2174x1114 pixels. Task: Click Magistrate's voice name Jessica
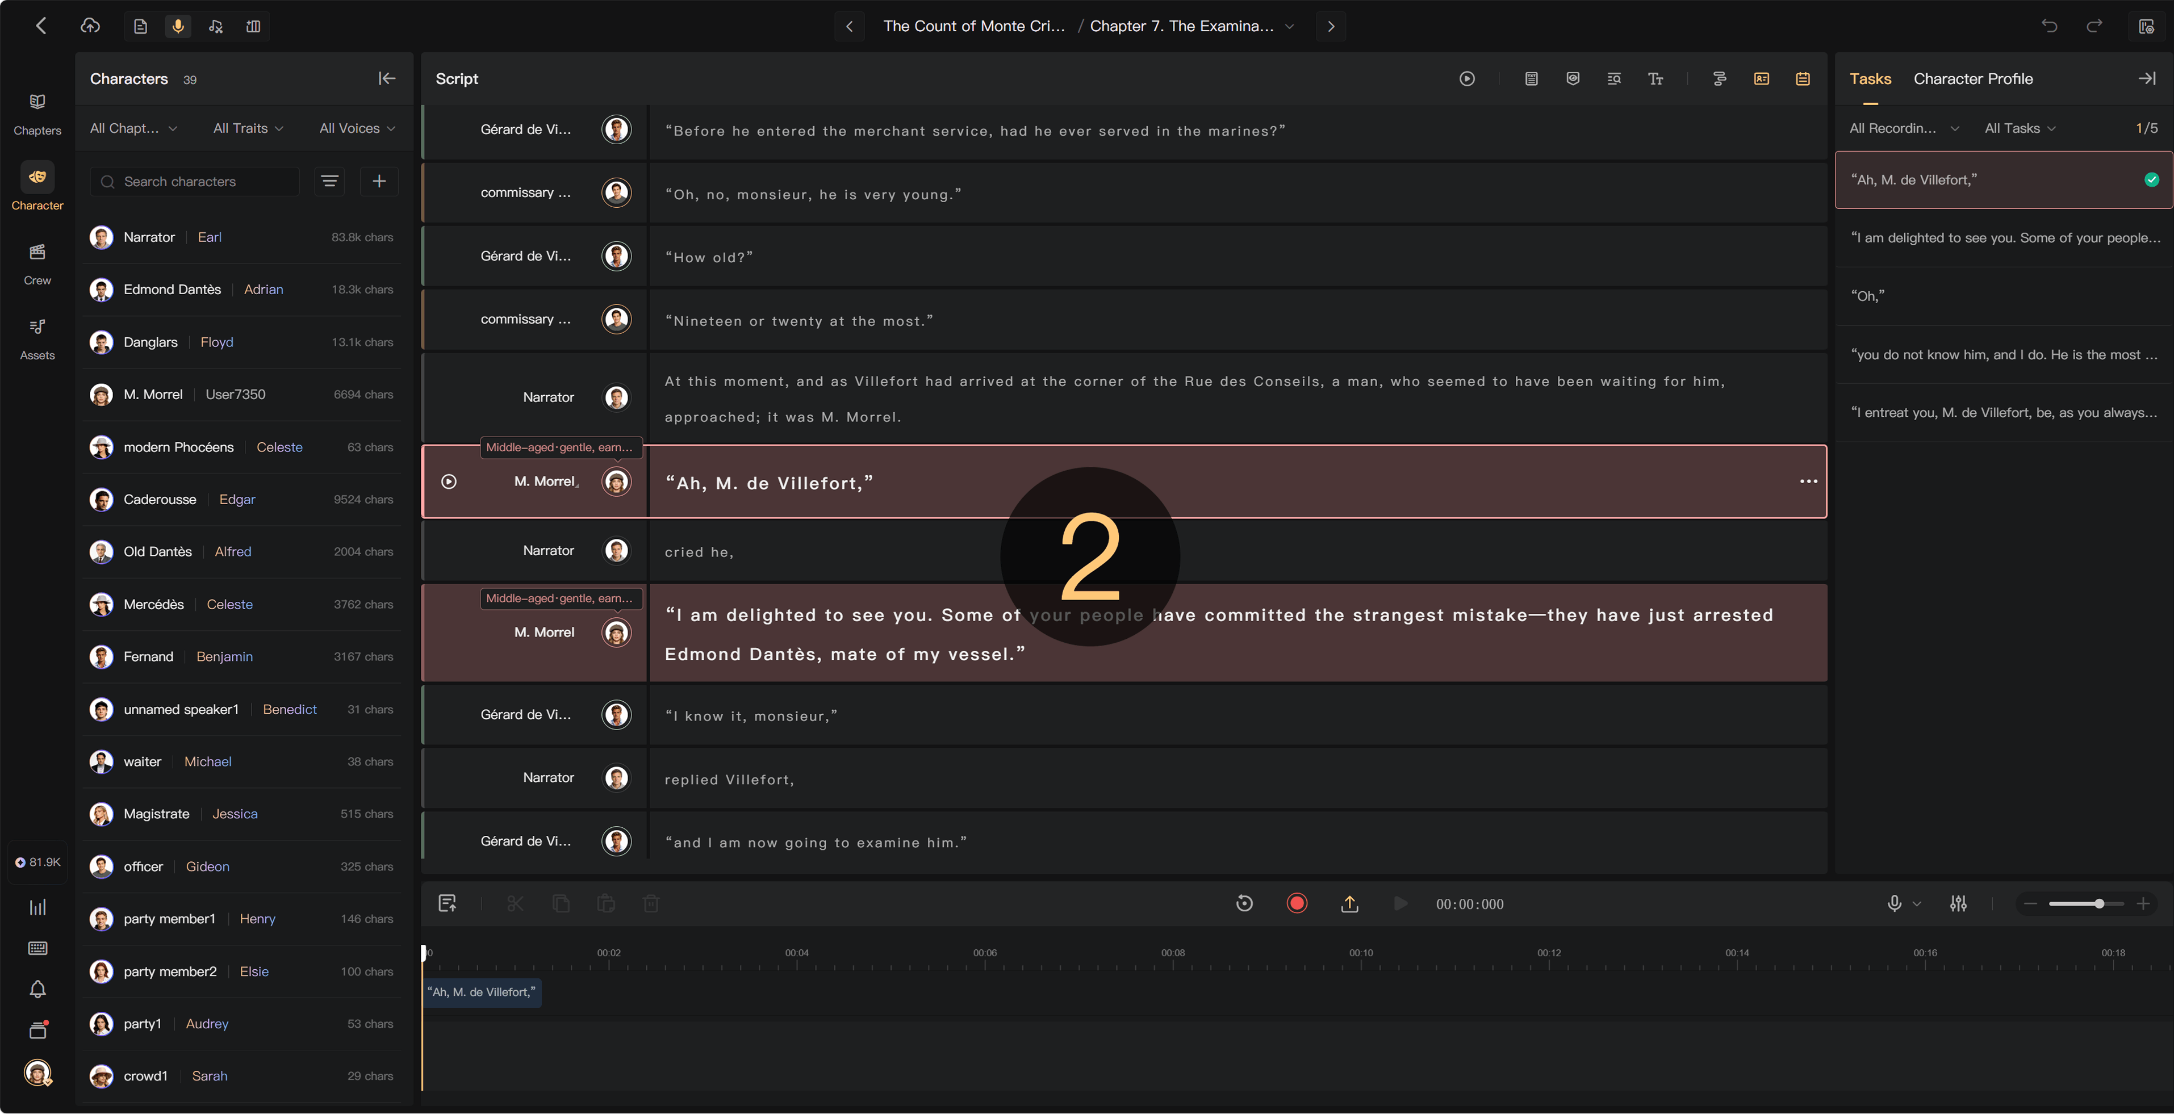(x=235, y=814)
